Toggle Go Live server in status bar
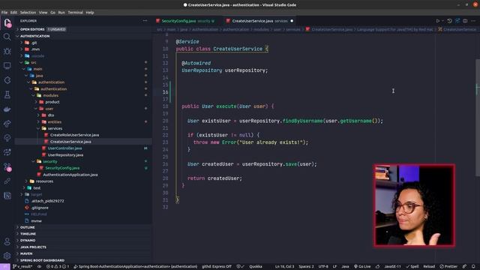The width and height of the screenshot is (480, 270). [362, 267]
